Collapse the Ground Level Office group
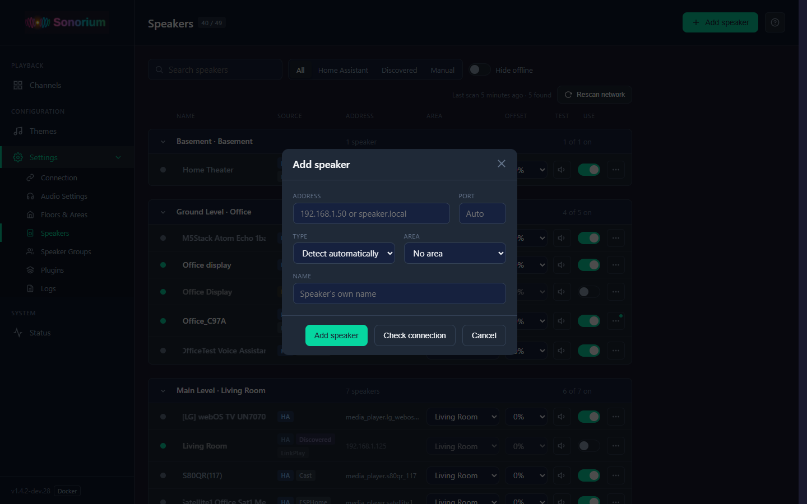 click(163, 212)
